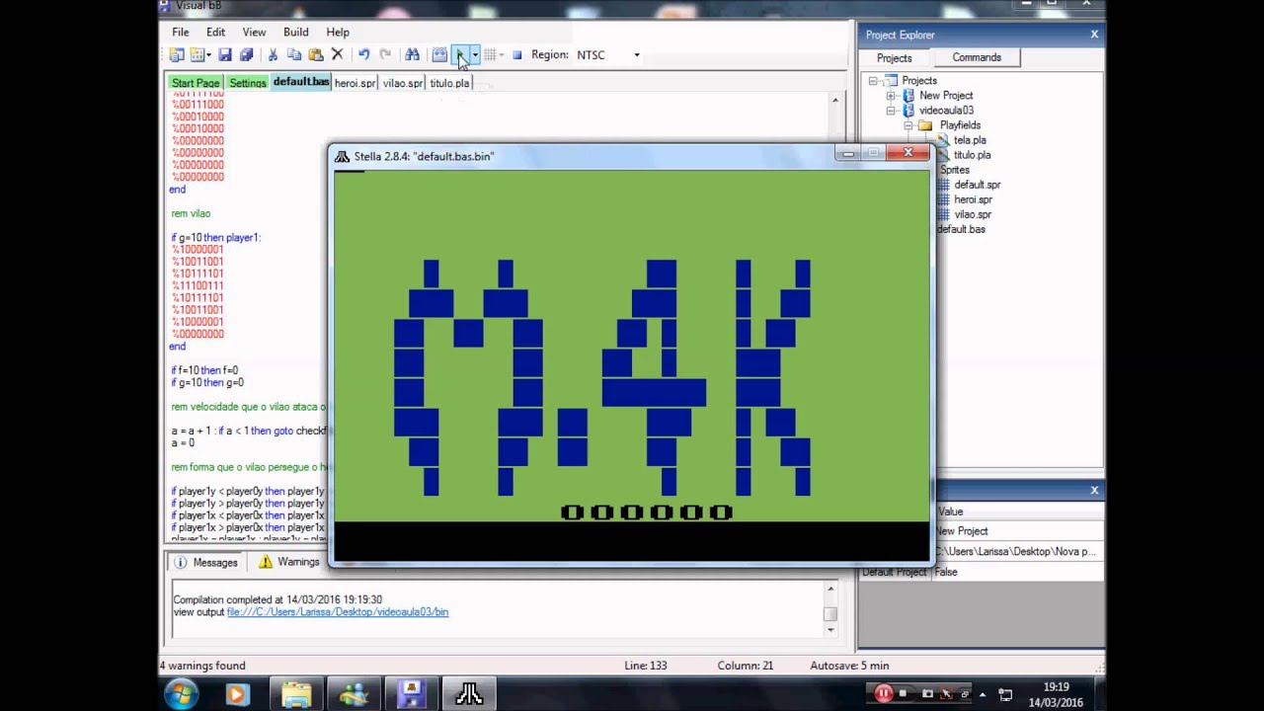Open Windows Start menu orb
Screen dimensions: 1264x711
tap(182, 694)
